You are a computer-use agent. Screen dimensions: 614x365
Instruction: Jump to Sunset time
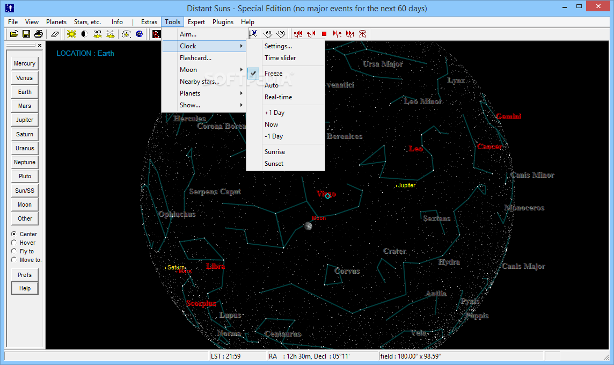click(286, 163)
